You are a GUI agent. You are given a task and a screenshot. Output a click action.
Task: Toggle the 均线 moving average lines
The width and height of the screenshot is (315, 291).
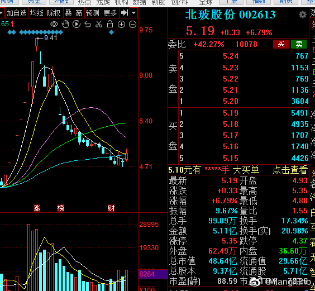click(x=37, y=13)
